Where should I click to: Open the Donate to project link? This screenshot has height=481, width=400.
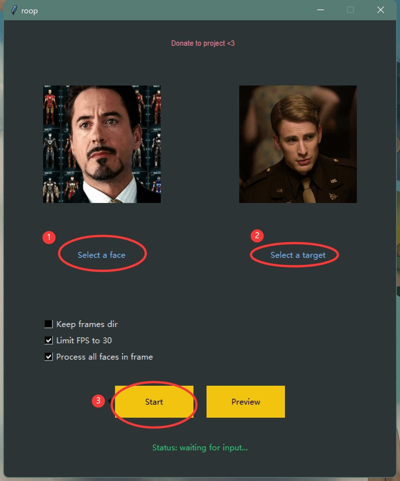(x=203, y=43)
